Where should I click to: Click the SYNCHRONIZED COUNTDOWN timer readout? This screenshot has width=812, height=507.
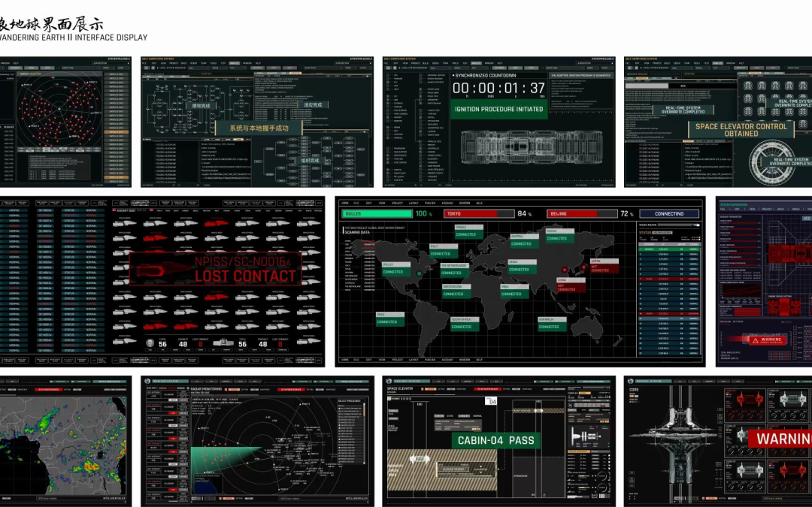tap(498, 89)
